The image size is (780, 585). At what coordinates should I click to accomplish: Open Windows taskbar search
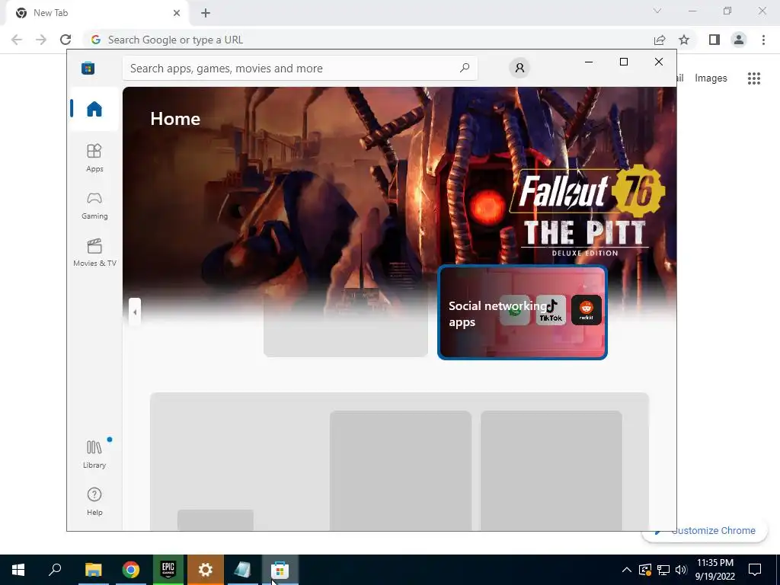(55, 570)
